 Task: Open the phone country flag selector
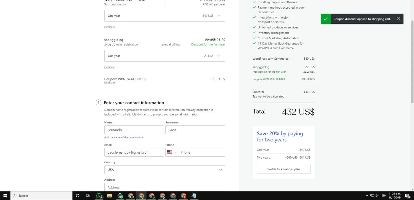(172, 152)
